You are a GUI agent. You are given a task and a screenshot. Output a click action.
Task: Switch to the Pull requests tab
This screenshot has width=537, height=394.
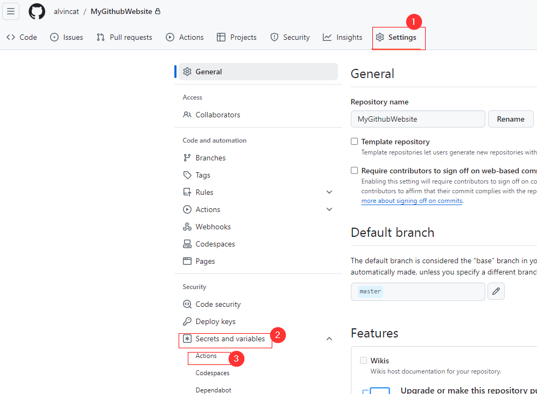click(124, 37)
